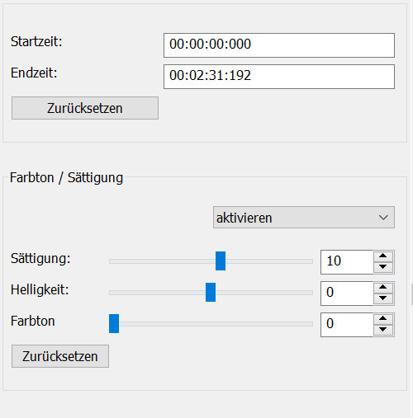The image size is (413, 418).
Task: Click the Endzeit time input field
Action: 279,77
